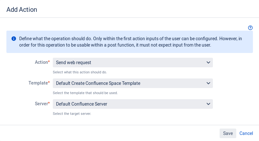Click the 'Define what the operation should do' message

click(x=131, y=42)
